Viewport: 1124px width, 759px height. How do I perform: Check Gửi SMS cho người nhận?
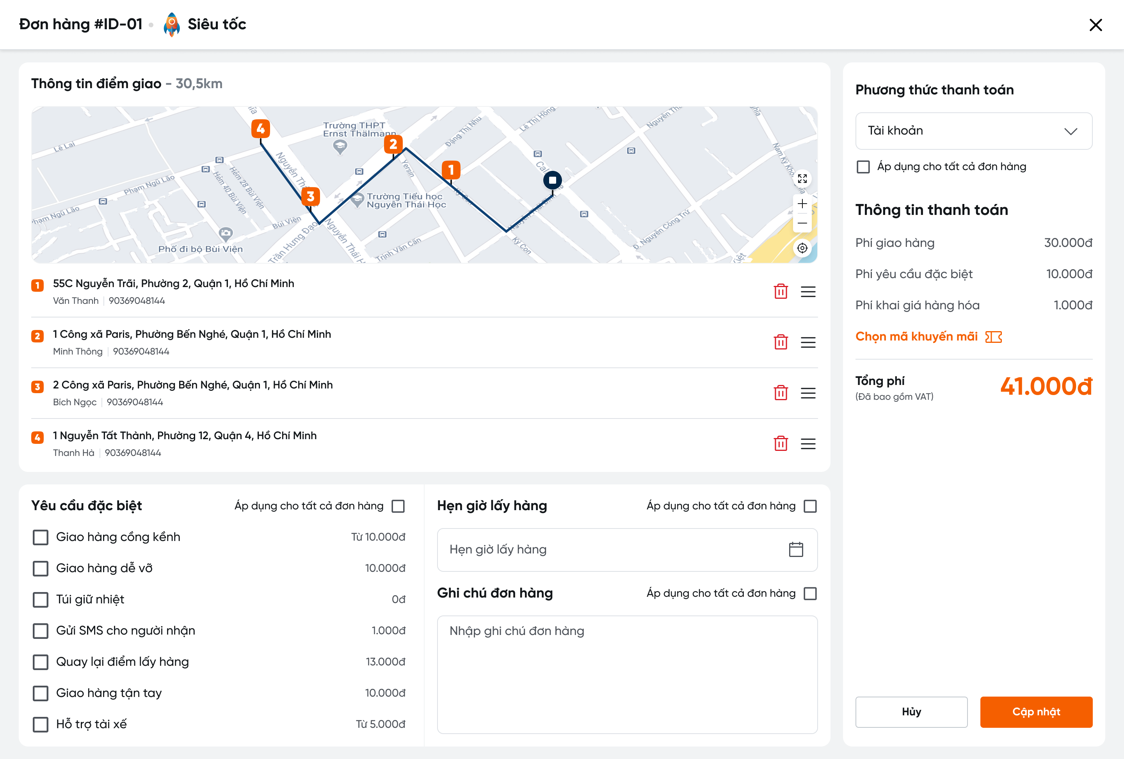tap(41, 630)
